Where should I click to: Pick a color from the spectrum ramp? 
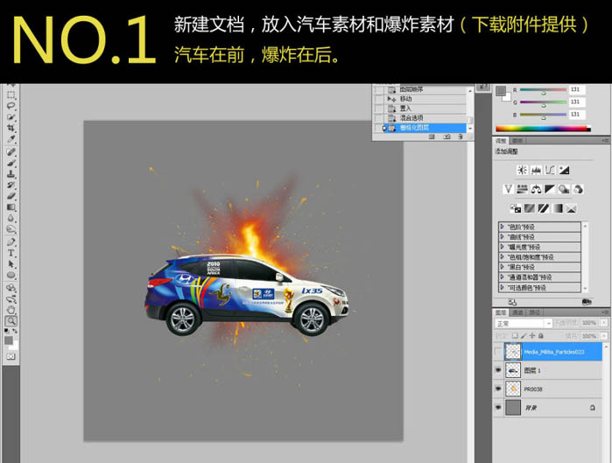(543, 129)
